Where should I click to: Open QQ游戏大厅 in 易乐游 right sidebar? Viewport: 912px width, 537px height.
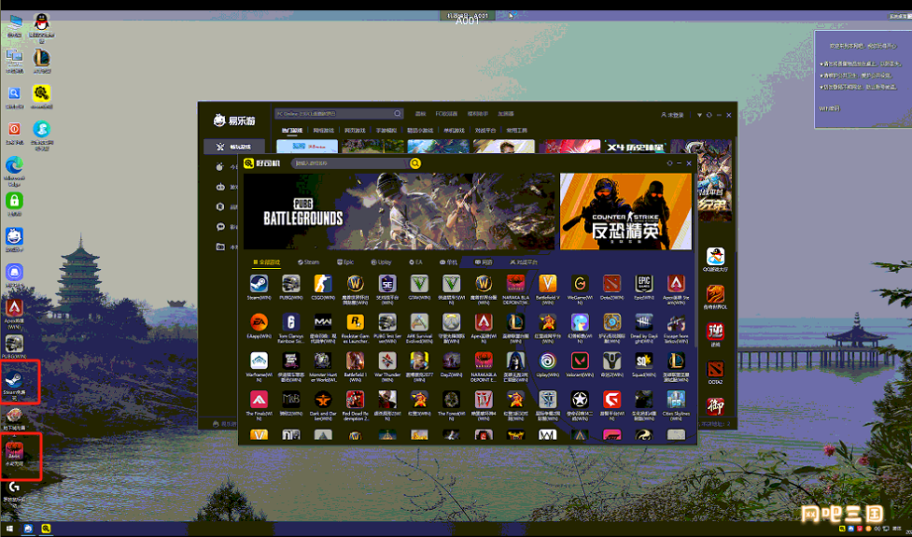point(715,260)
